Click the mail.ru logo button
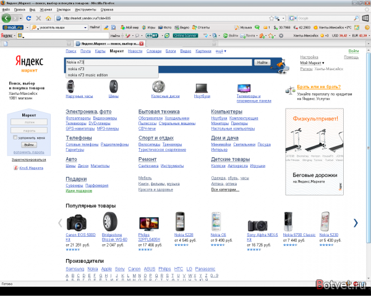Image resolution: width=371 pixels, height=296 pixels. 13,27
